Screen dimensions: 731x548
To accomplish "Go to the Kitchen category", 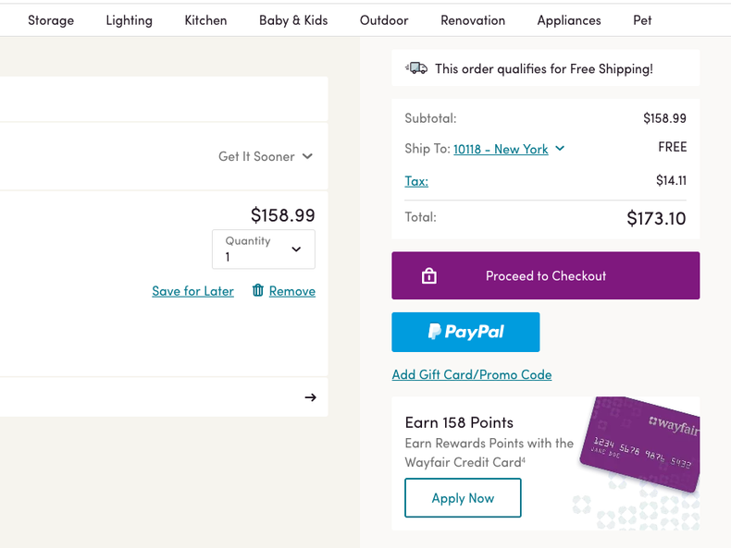I will 205,20.
